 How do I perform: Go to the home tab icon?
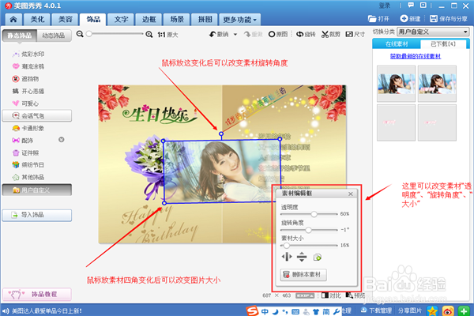pos(13,19)
